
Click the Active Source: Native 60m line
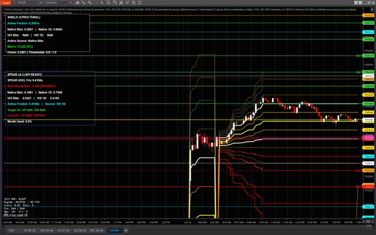point(25,41)
